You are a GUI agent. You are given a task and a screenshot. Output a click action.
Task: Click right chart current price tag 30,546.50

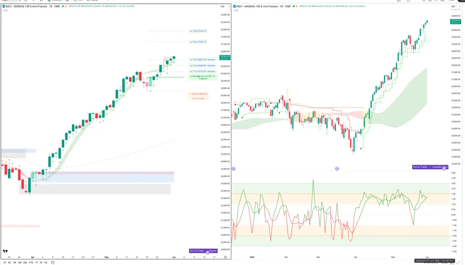tap(456, 21)
